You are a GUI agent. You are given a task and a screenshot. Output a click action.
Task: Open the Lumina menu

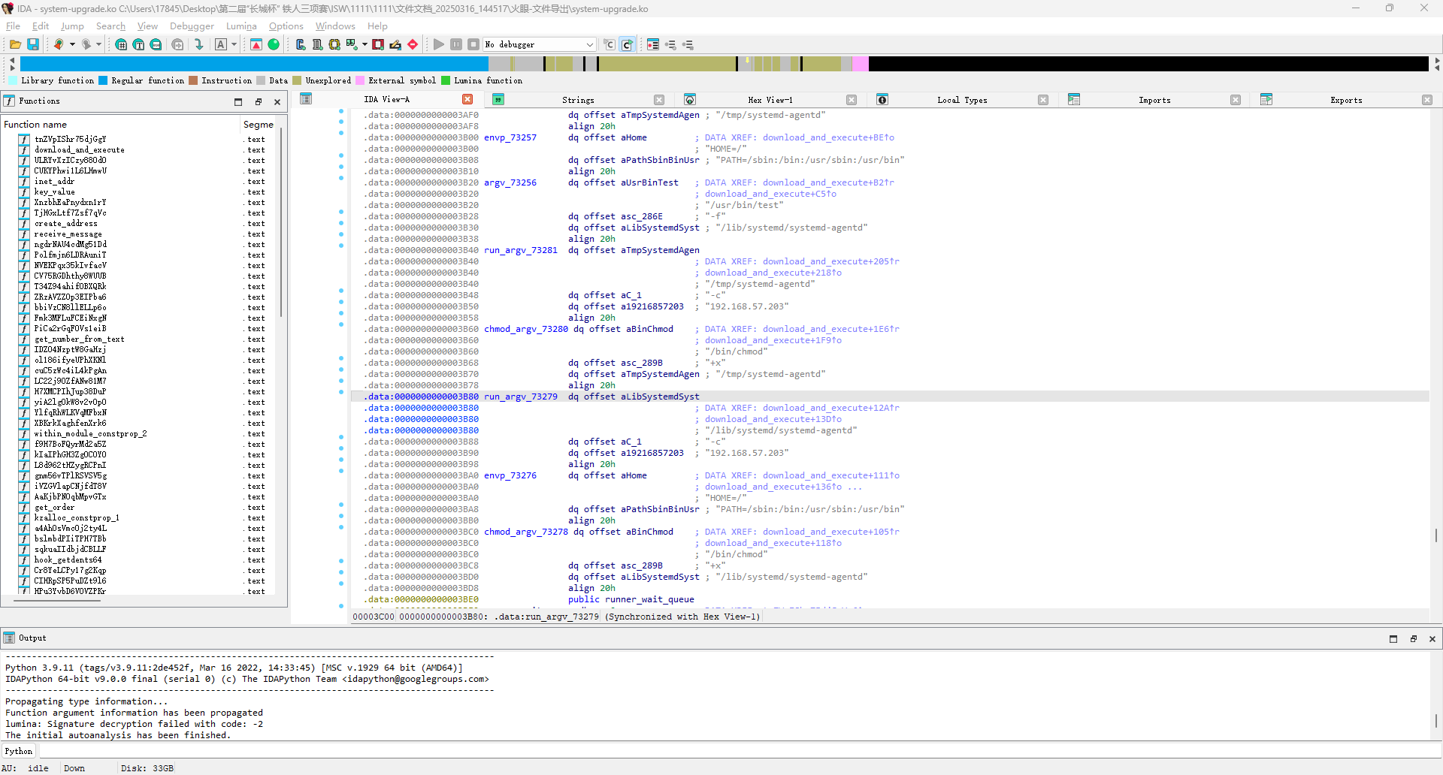coord(241,26)
